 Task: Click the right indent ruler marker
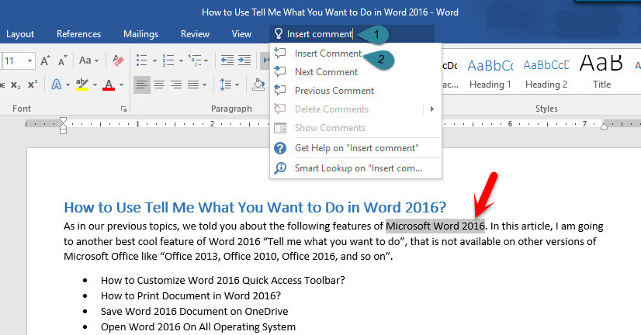pos(604,126)
